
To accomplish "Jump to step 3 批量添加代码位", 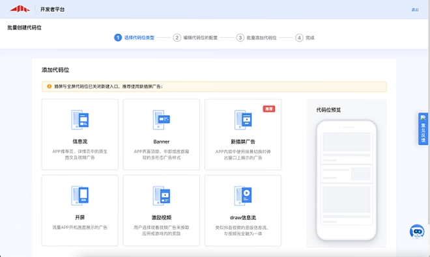I will pyautogui.click(x=257, y=38).
